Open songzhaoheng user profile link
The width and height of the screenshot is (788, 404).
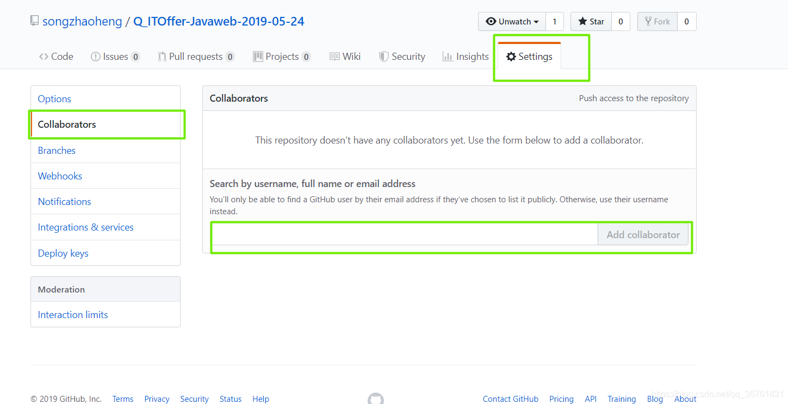(x=82, y=21)
